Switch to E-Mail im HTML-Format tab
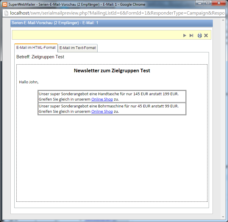Image resolution: width=228 pixels, height=222 pixels. pyautogui.click(x=36, y=48)
